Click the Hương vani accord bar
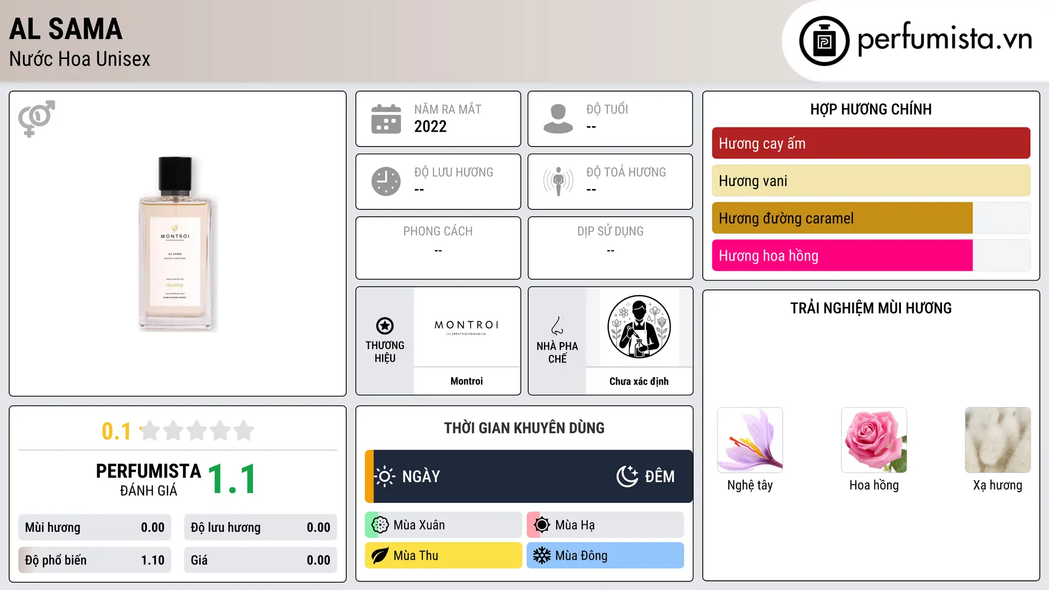Viewport: 1049px width, 590px height. pyautogui.click(x=871, y=181)
